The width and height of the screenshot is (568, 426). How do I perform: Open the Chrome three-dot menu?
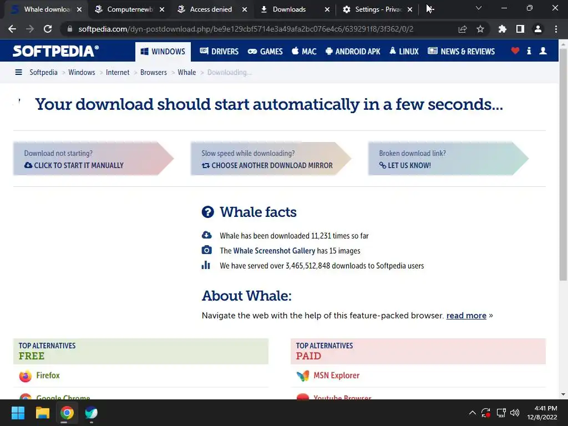pos(556,29)
